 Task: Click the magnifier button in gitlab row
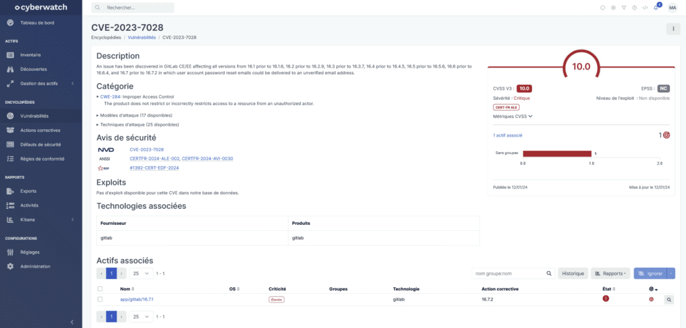(669, 300)
